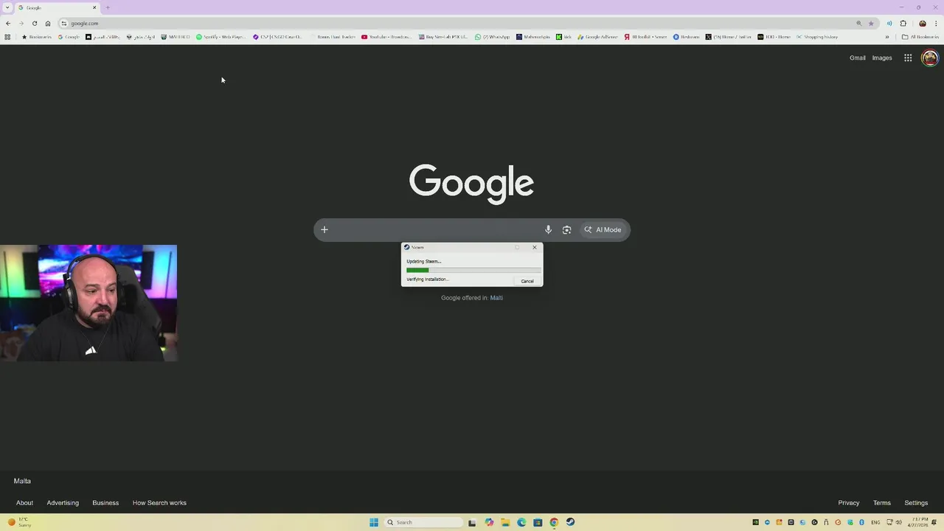
Task: Open the tab search dropdown arrow
Action: coord(7,7)
